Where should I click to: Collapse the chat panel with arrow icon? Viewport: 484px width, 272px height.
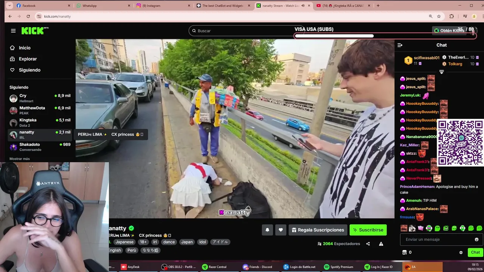pyautogui.click(x=400, y=45)
